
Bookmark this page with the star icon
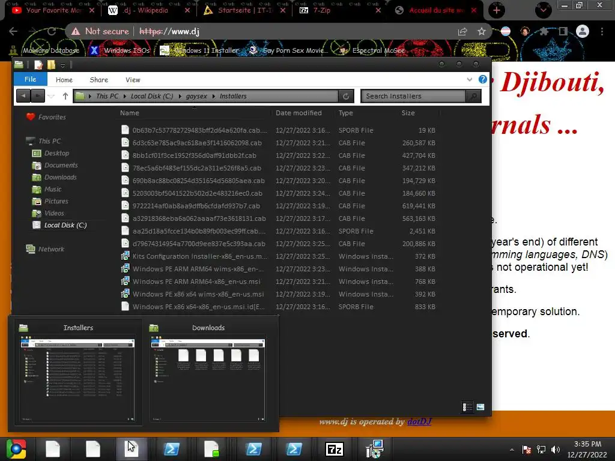click(x=482, y=31)
